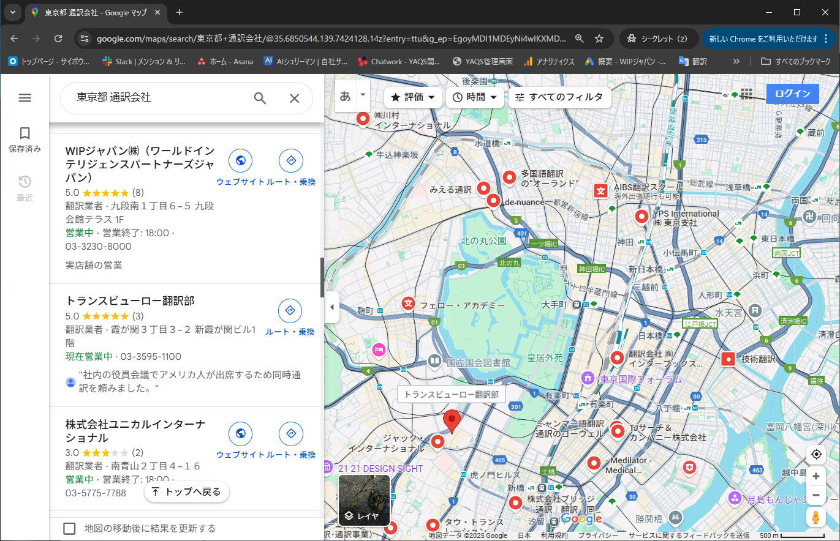The width and height of the screenshot is (840, 541).
Task: Click the Google apps grid icon
Action: pyautogui.click(x=746, y=94)
